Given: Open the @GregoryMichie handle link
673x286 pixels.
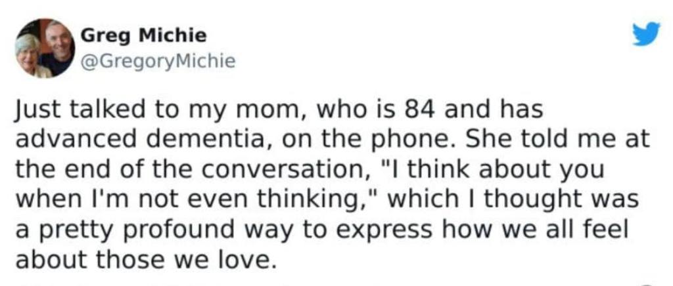Looking at the screenshot, I should tap(157, 62).
